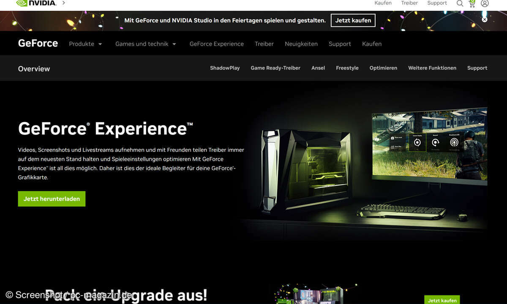Select GeForce Experience in the GeForce navigation
Screen dimensions: 507x304
[x=217, y=44]
